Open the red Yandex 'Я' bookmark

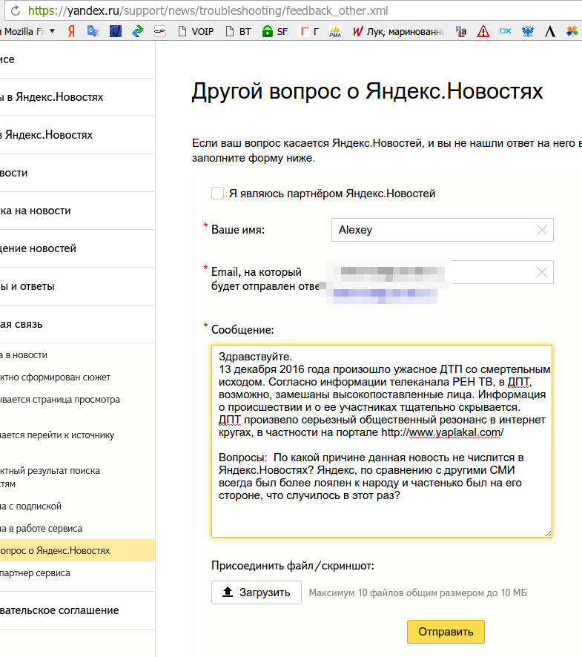72,31
